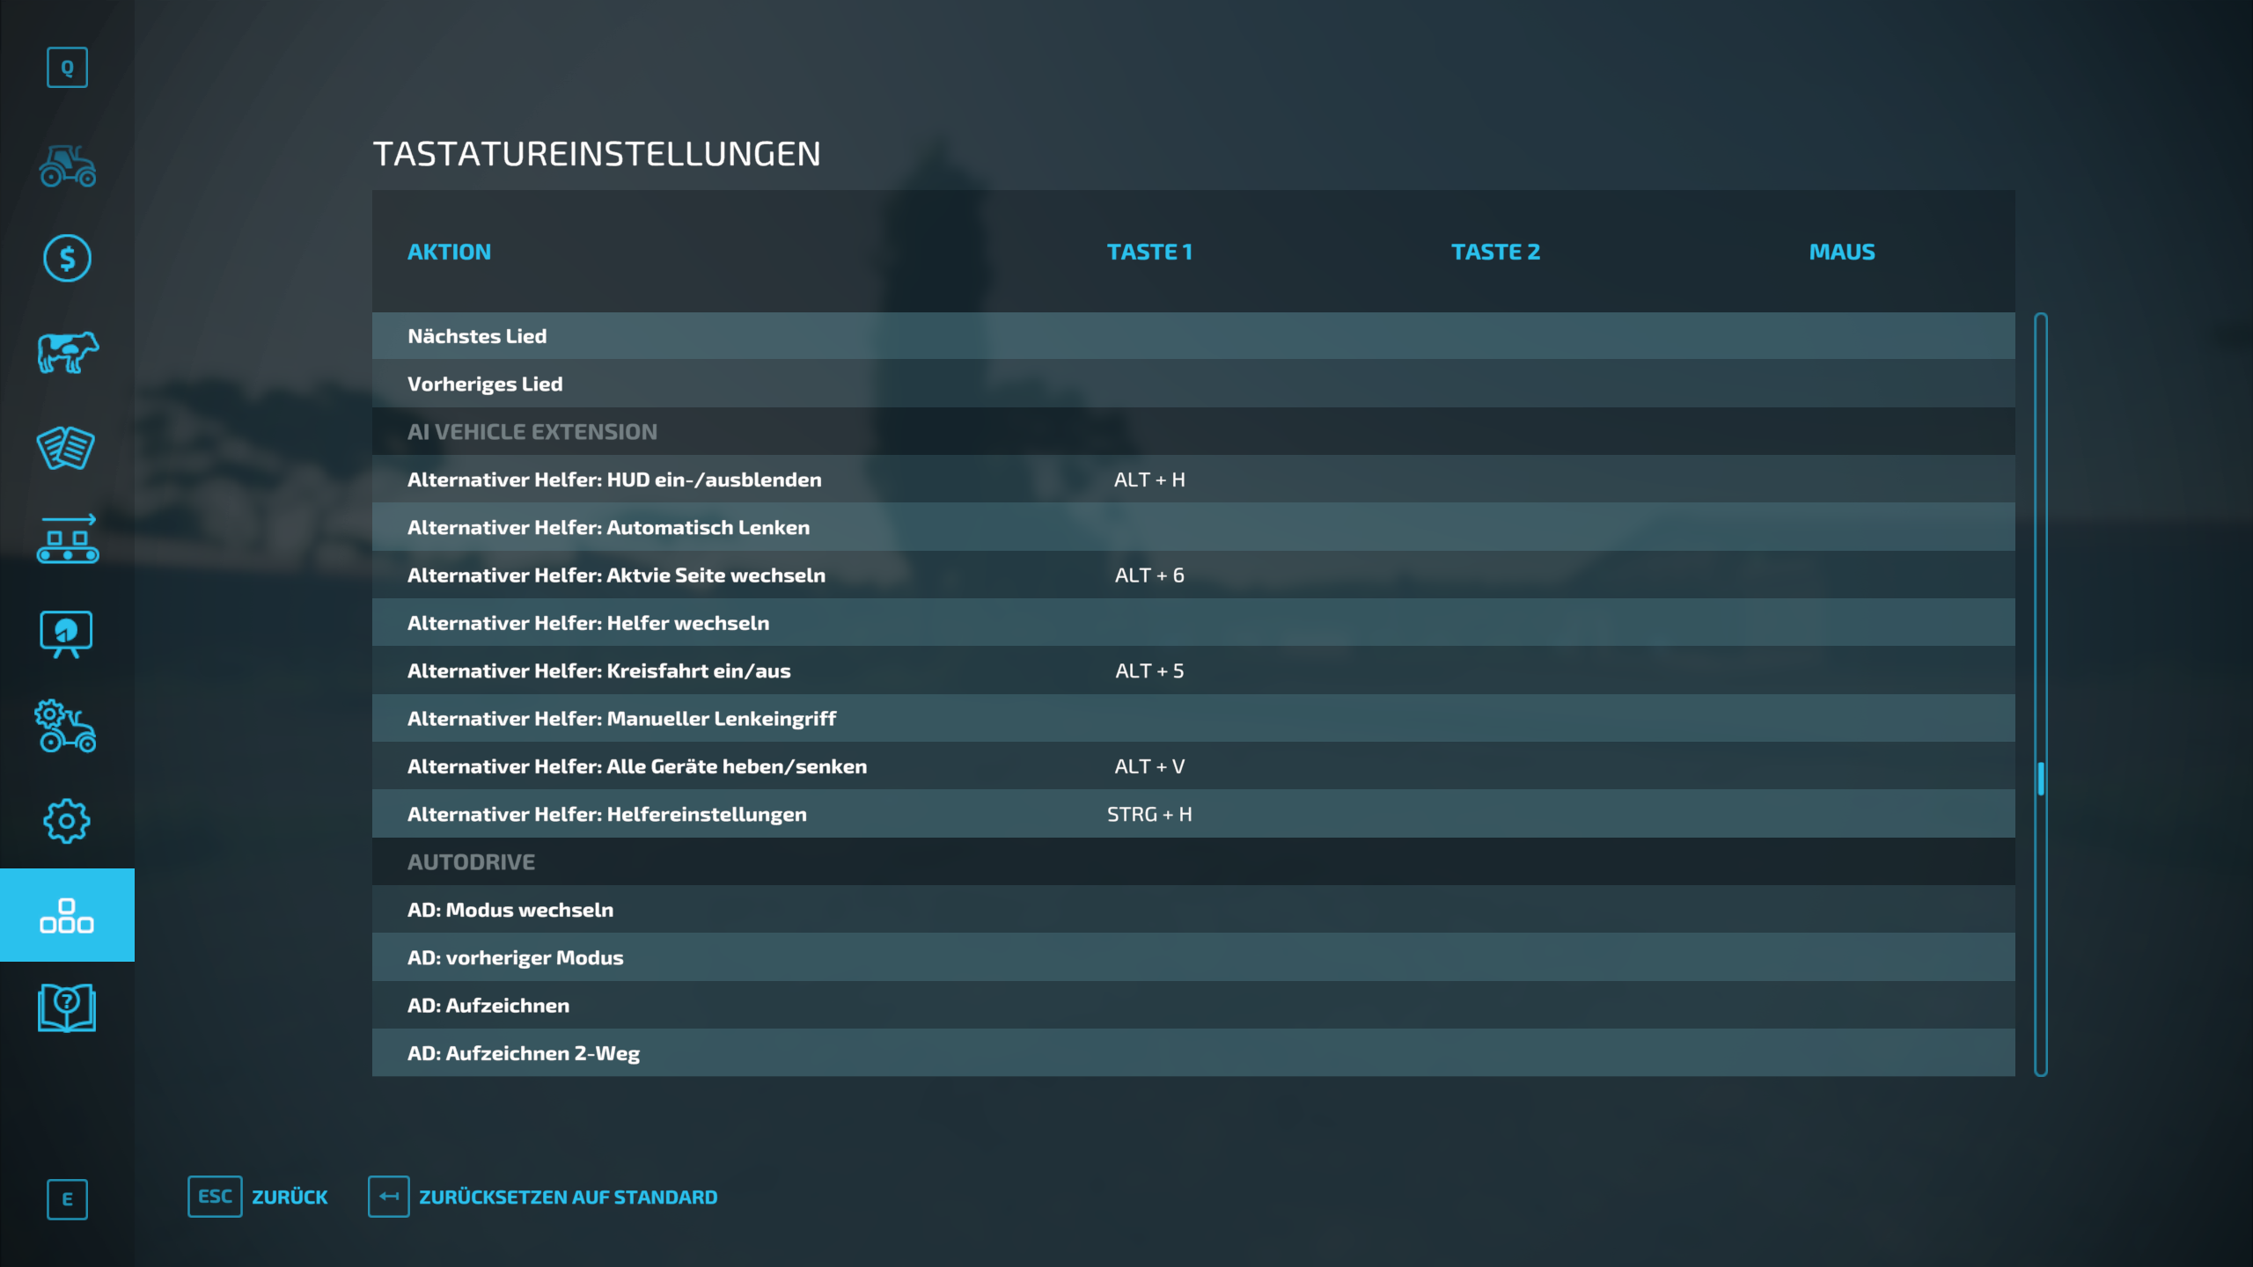The width and height of the screenshot is (2253, 1267).
Task: Select STRG + H binding for Helfereinstellungen
Action: (x=1149, y=815)
